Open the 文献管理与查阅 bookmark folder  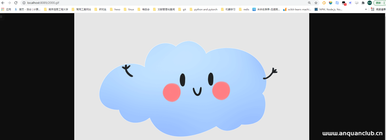click(164, 10)
